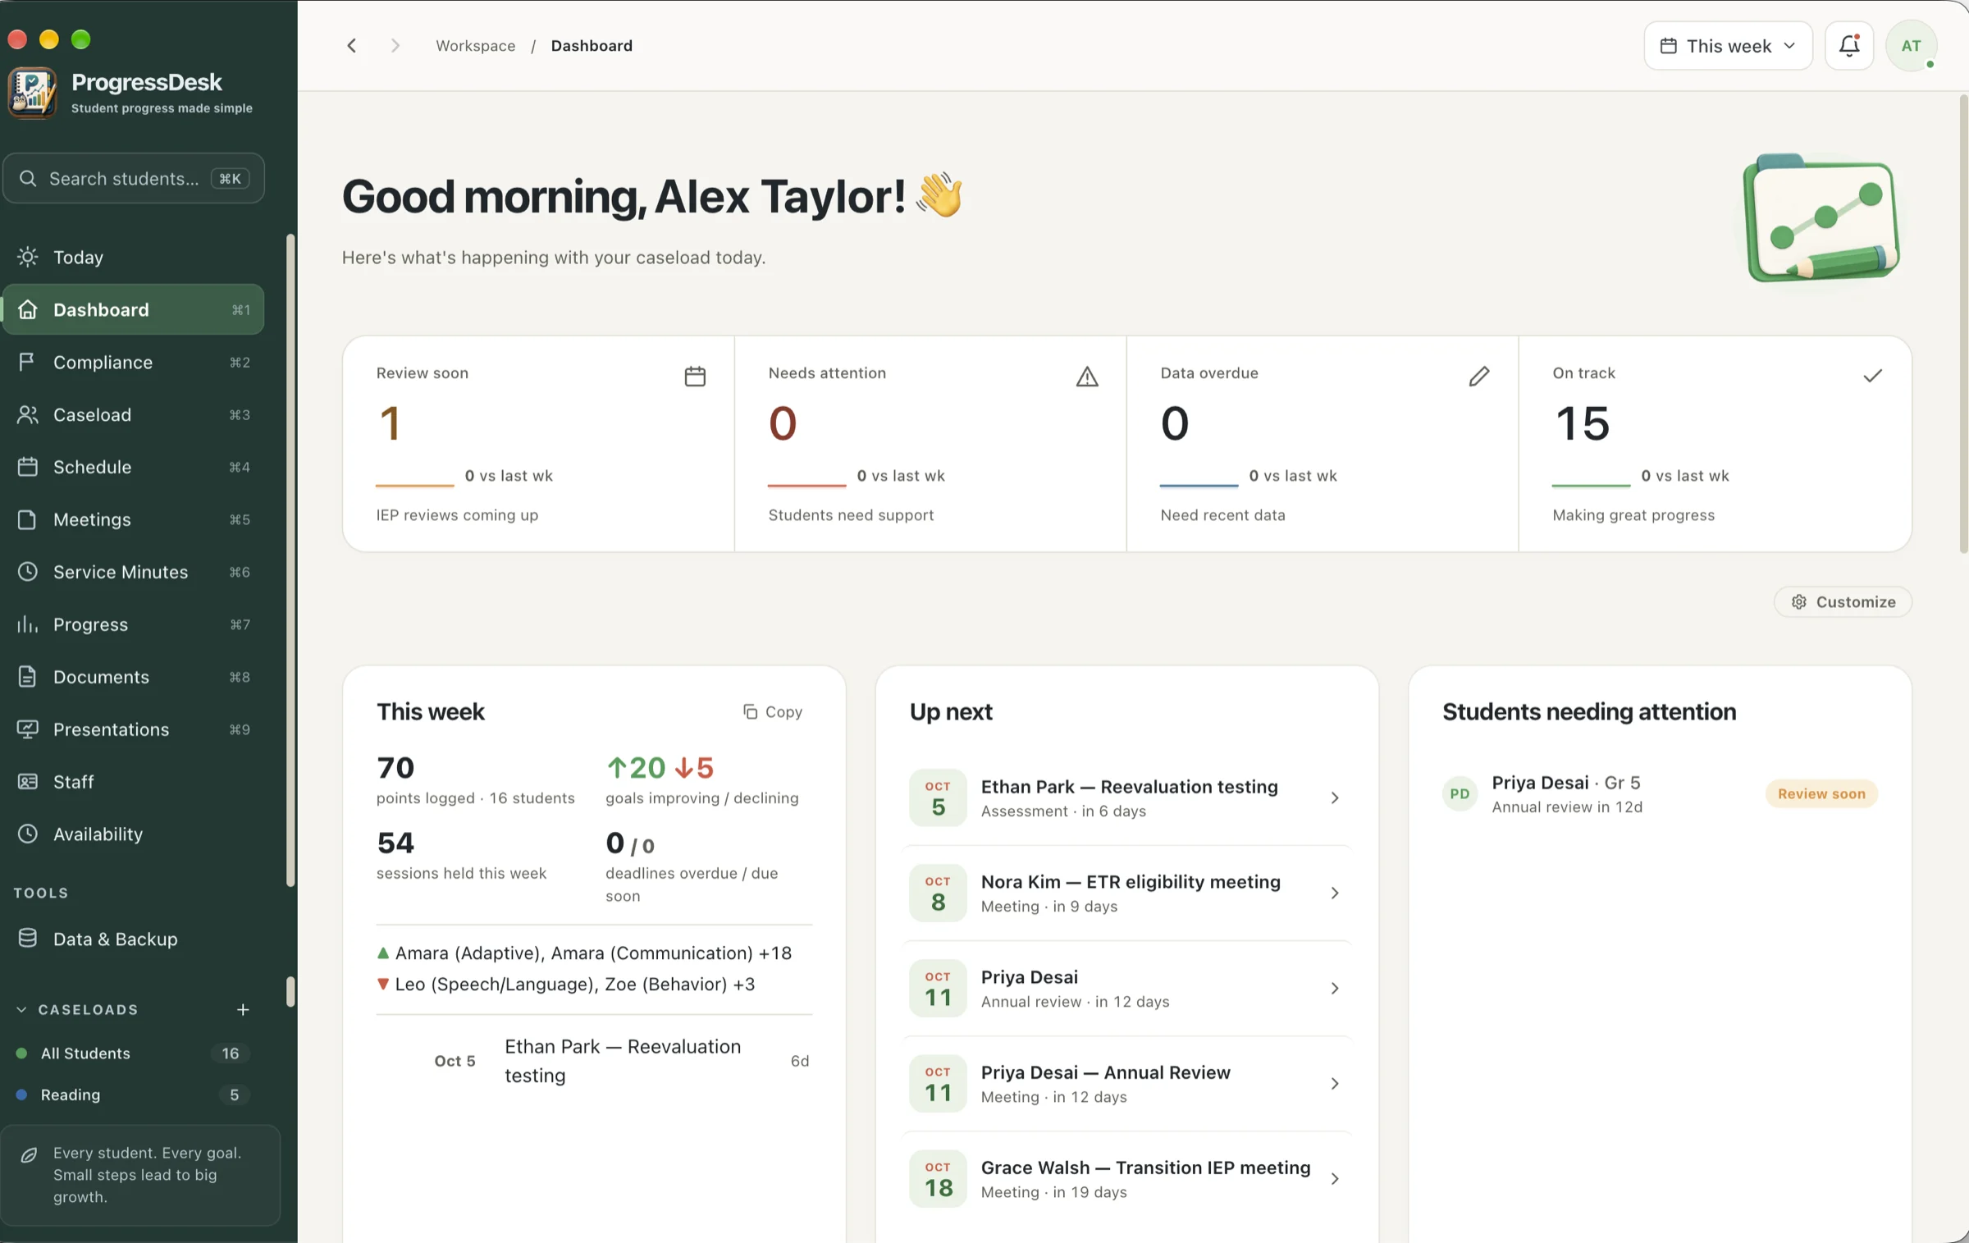The width and height of the screenshot is (1969, 1243).
Task: Go back with the left arrow
Action: pos(352,46)
